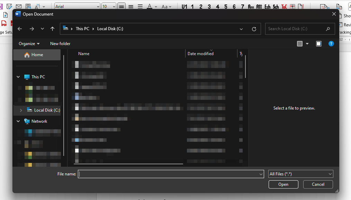Expand Network in the sidebar
This screenshot has height=200, width=351.
18,121
